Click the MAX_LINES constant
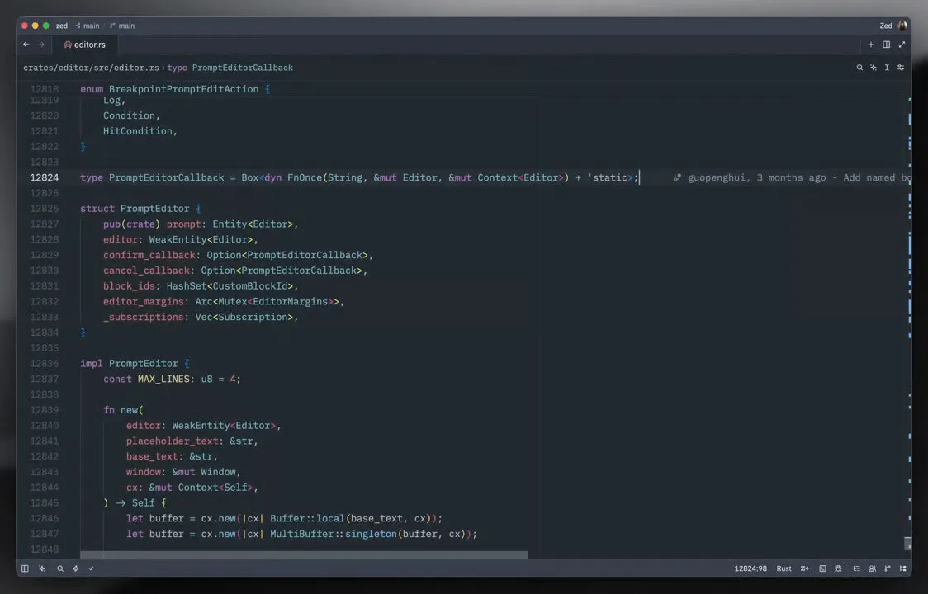The image size is (928, 594). [x=163, y=379]
